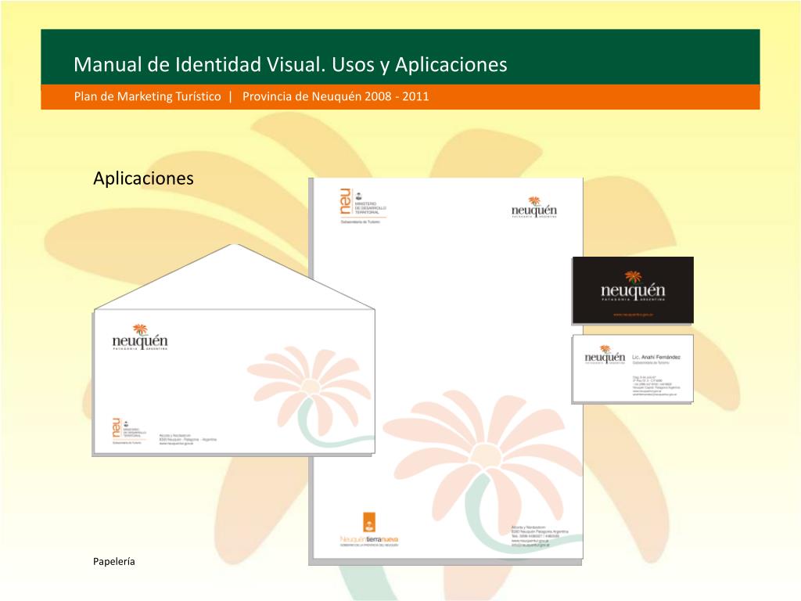Viewport: 801px width, 601px height.
Task: Click the pale flower graphic on the envelope
Action: coord(311,397)
